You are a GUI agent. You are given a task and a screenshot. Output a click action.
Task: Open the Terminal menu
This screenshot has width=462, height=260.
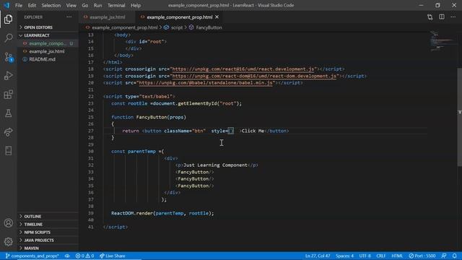[x=116, y=5]
